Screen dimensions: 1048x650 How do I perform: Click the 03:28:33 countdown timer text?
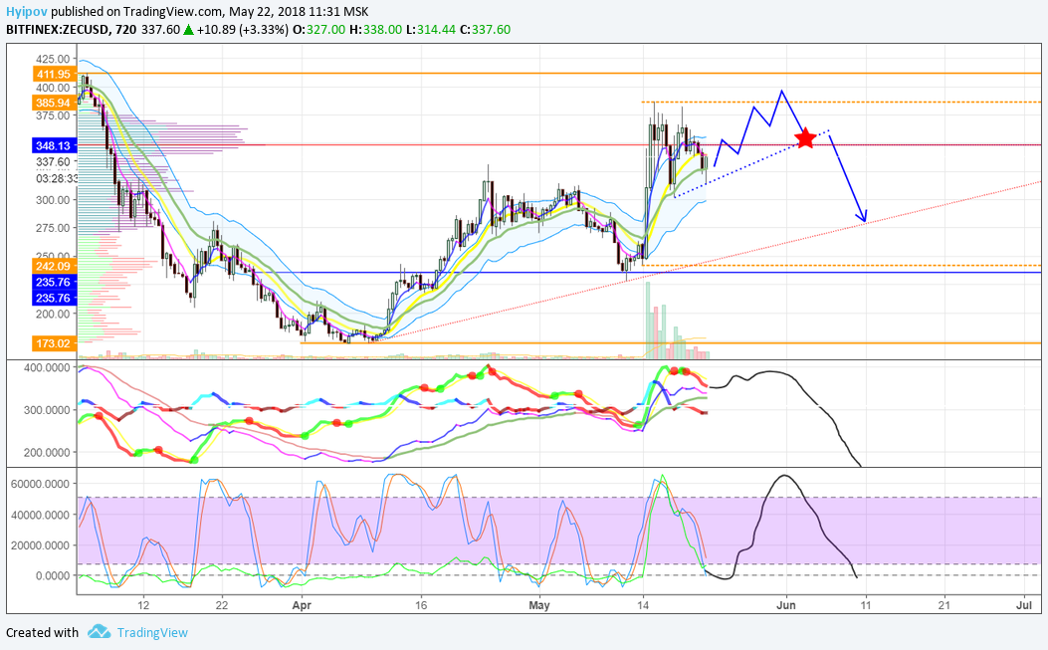pos(56,178)
